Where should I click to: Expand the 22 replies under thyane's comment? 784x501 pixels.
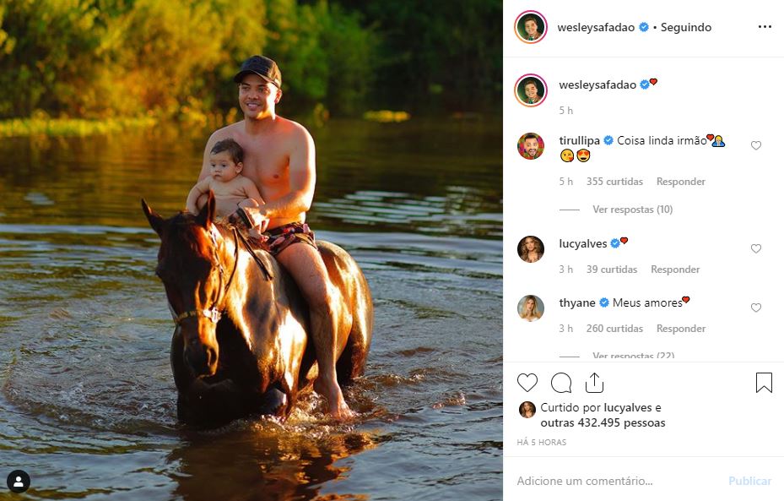(x=632, y=356)
